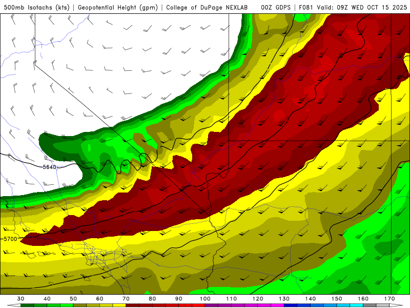This screenshot has width=410, height=308.
Task: Select the dark maroon swatch starting at 70 kts
Action: pos(133,305)
